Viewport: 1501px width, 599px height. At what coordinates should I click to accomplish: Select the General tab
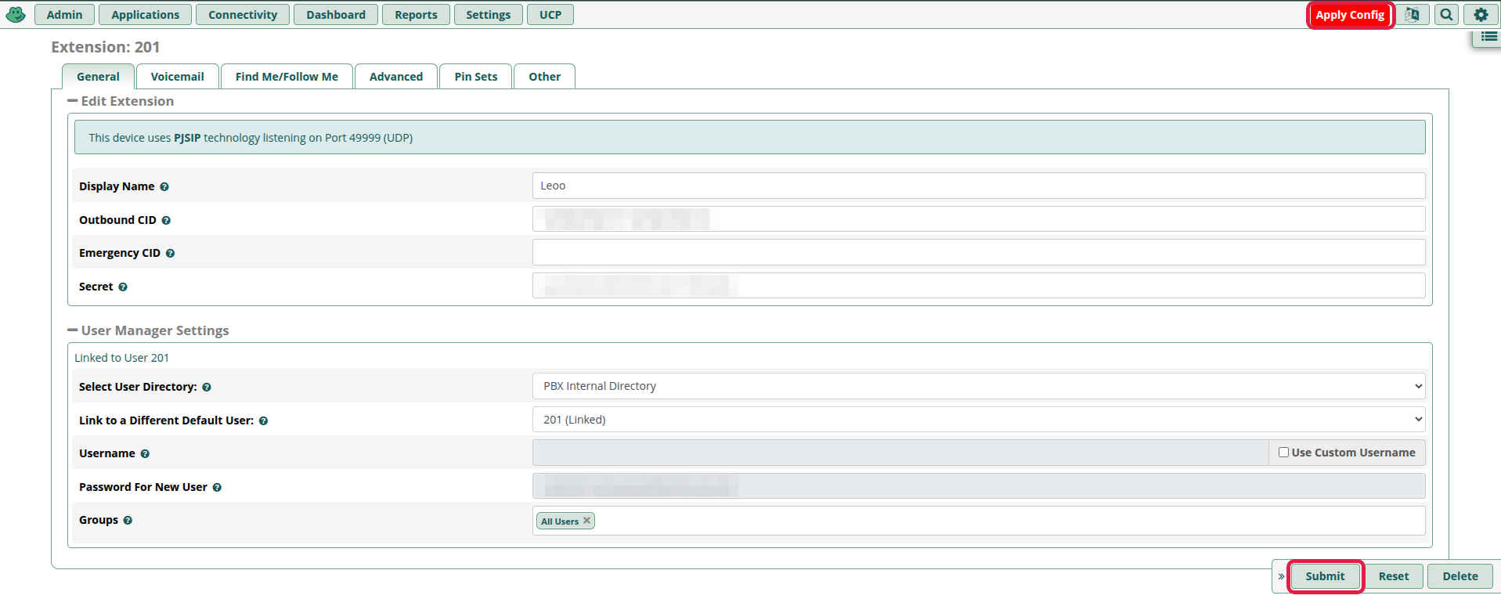pos(98,77)
